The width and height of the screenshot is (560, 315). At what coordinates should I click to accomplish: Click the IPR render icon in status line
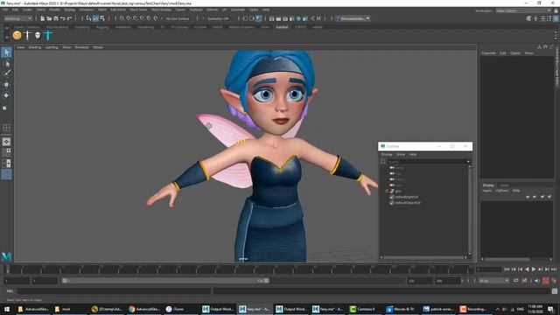click(x=285, y=18)
